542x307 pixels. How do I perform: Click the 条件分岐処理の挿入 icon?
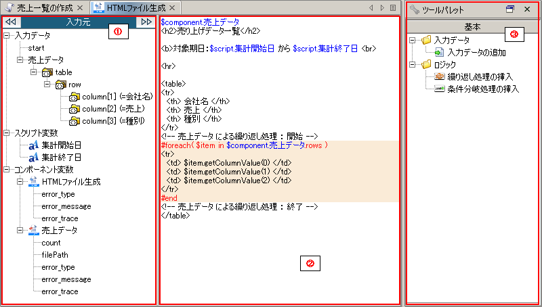(x=439, y=89)
